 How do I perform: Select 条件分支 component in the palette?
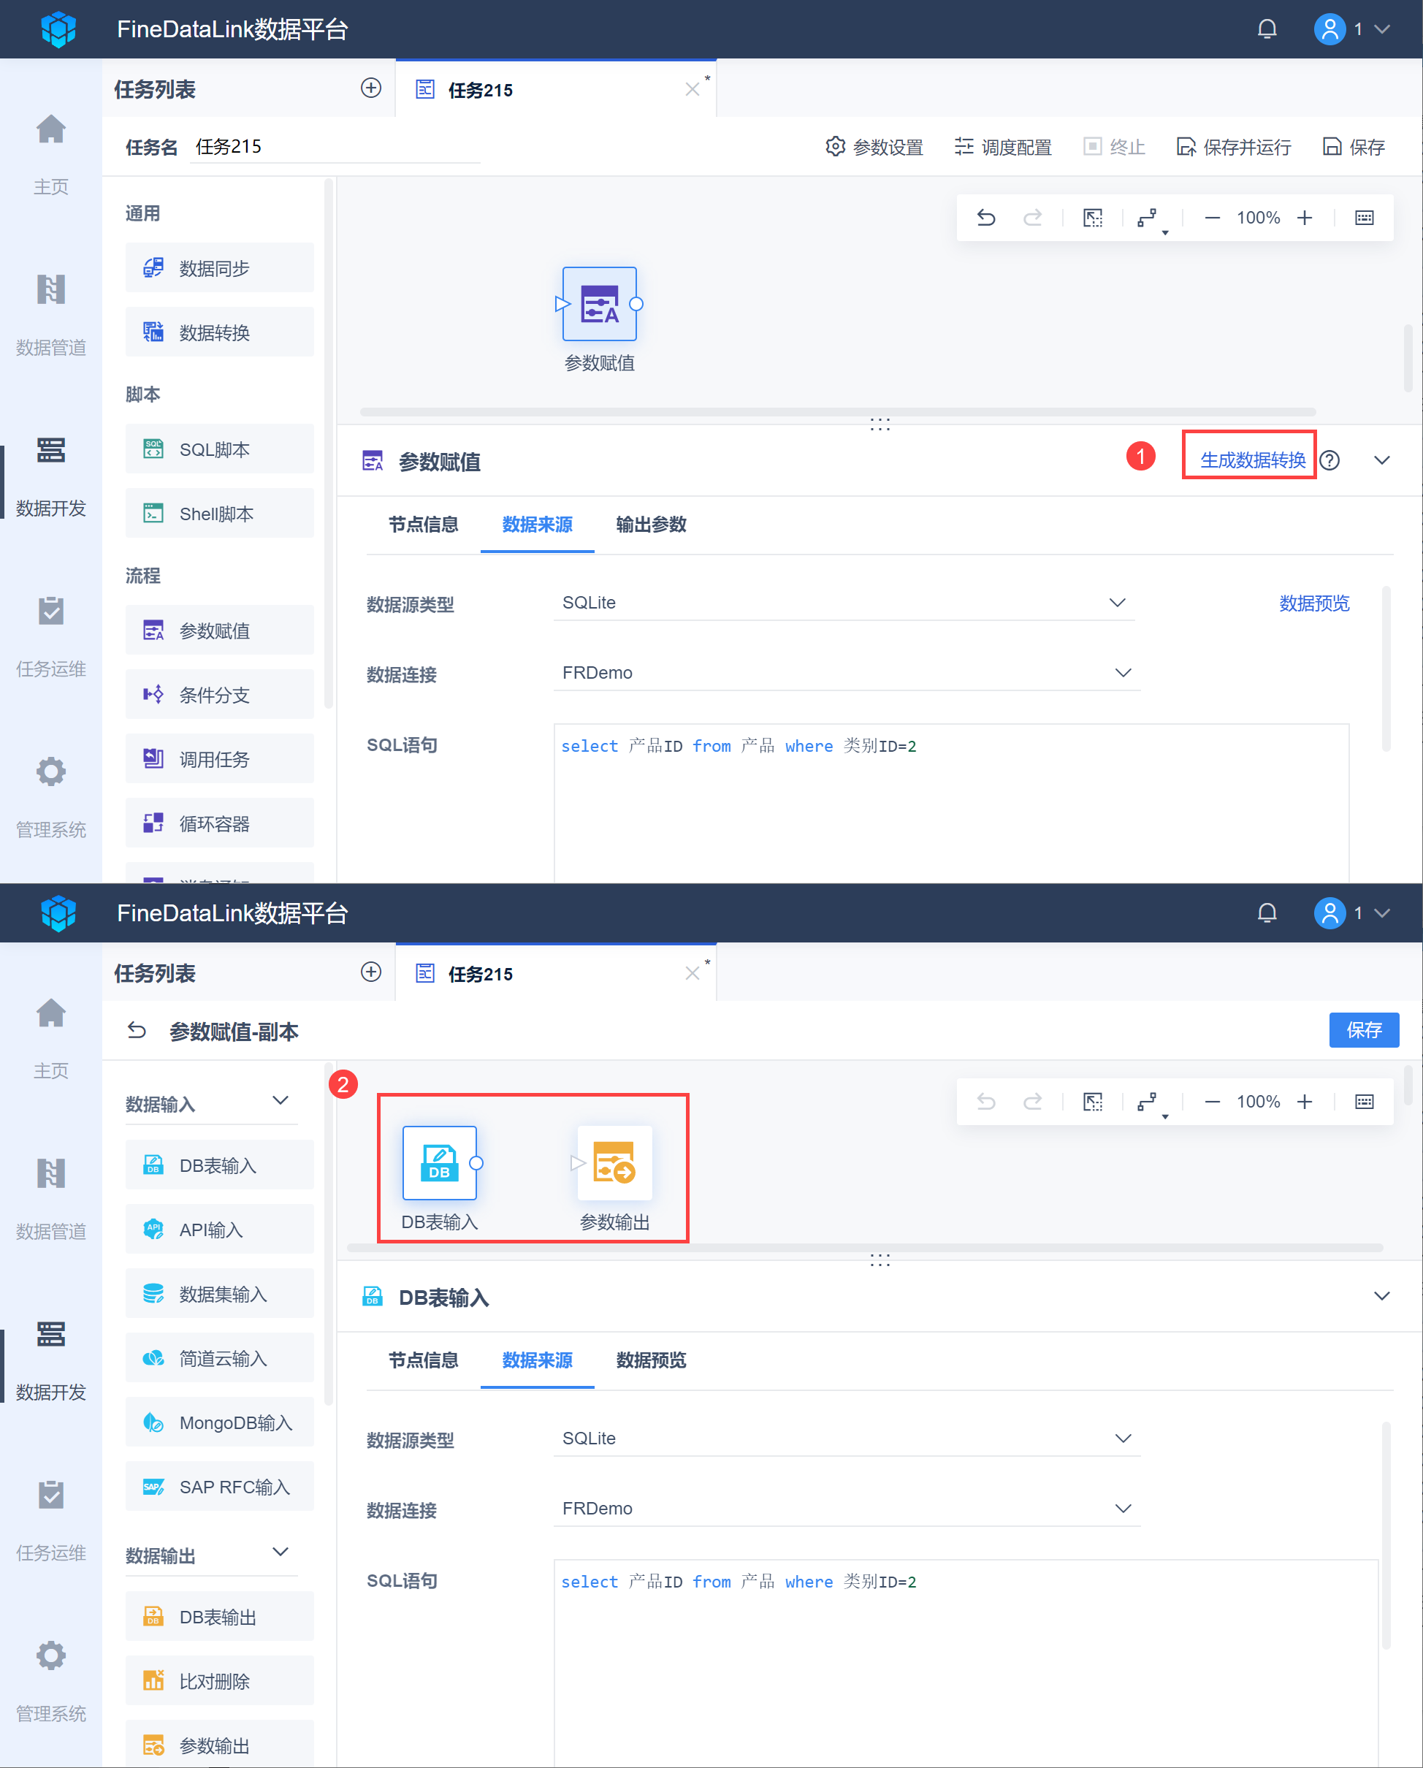[220, 695]
